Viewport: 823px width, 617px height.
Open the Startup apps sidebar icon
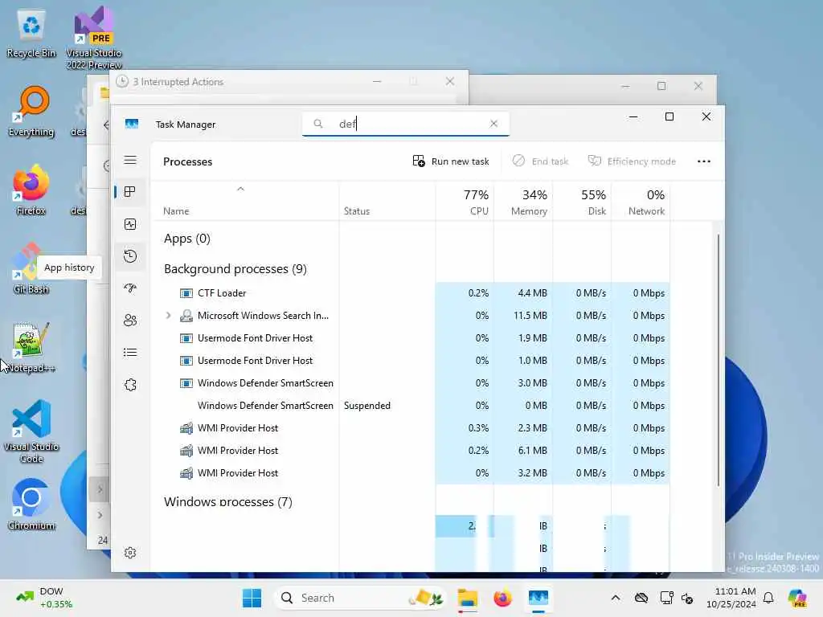click(x=130, y=288)
